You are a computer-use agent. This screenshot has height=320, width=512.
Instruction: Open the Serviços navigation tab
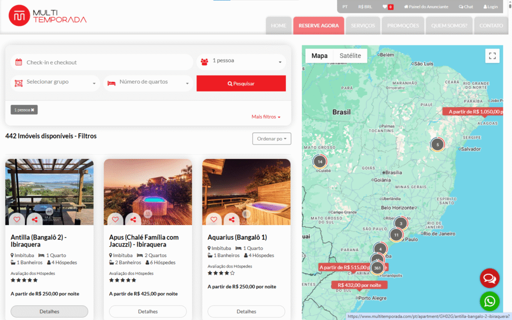pyautogui.click(x=362, y=25)
